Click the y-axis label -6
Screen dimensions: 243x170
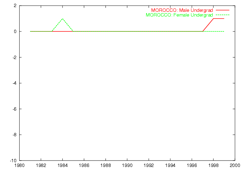click(15, 109)
